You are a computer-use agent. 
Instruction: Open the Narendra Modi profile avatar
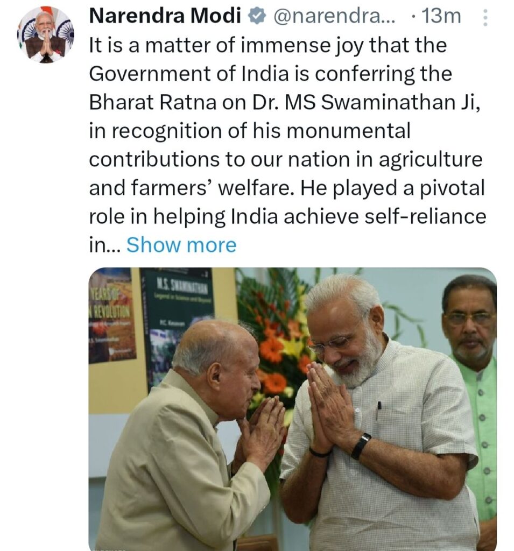pos(45,35)
